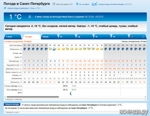Screen dimensions: 150x116
Task: Click the city sensors icon in blue banner
Action: click(x=30, y=17)
